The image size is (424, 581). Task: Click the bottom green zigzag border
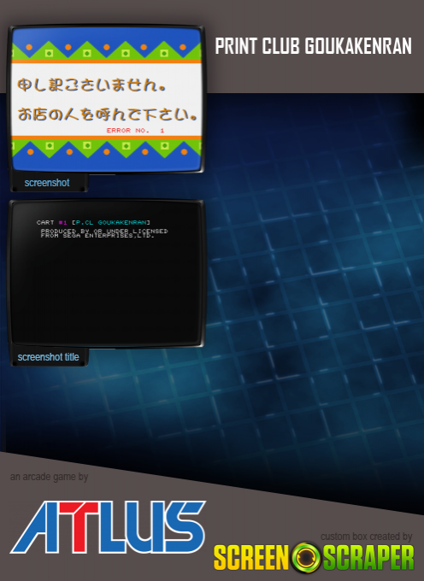107,149
